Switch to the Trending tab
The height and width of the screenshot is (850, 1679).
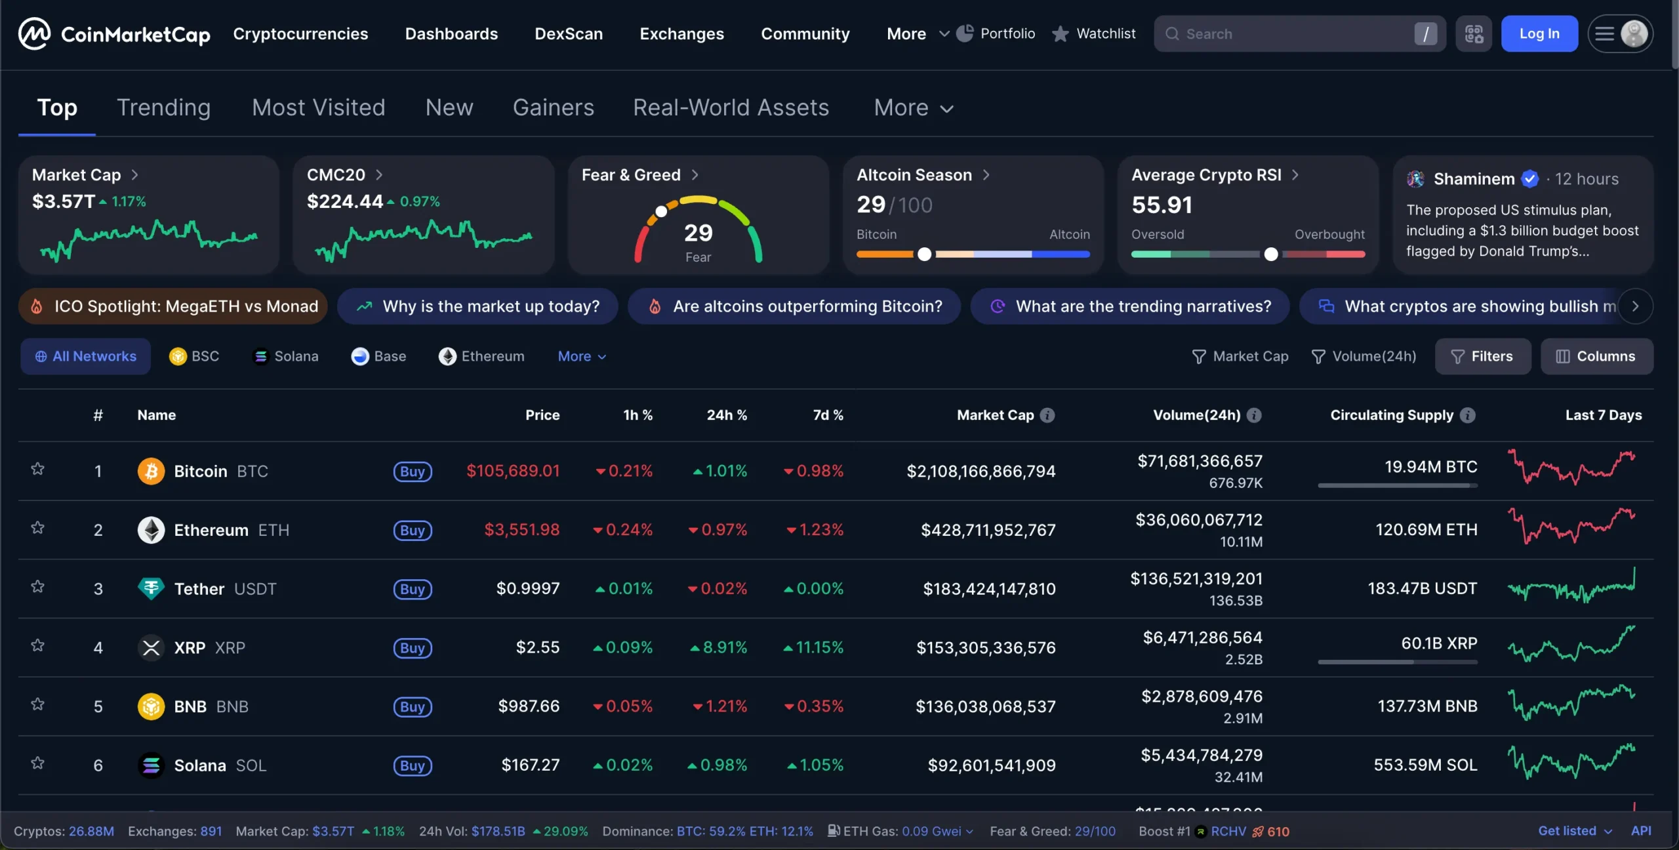[x=164, y=107]
